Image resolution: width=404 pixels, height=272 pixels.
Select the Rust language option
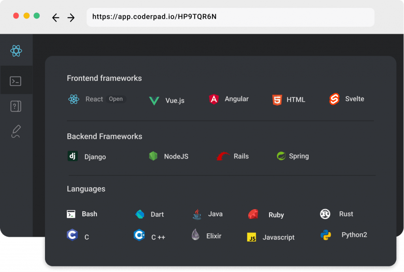click(337, 214)
